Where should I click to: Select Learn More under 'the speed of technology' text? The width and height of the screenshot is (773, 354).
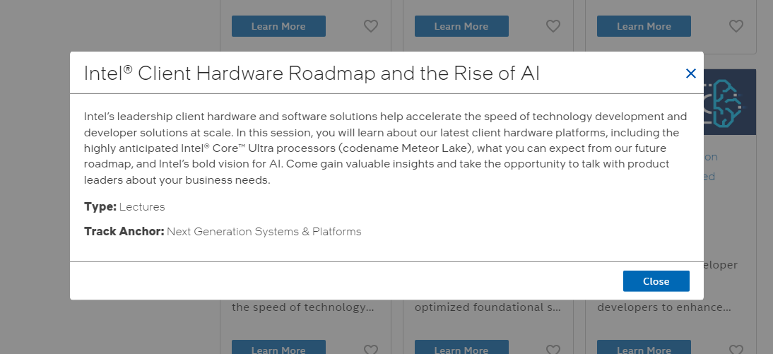tap(278, 347)
